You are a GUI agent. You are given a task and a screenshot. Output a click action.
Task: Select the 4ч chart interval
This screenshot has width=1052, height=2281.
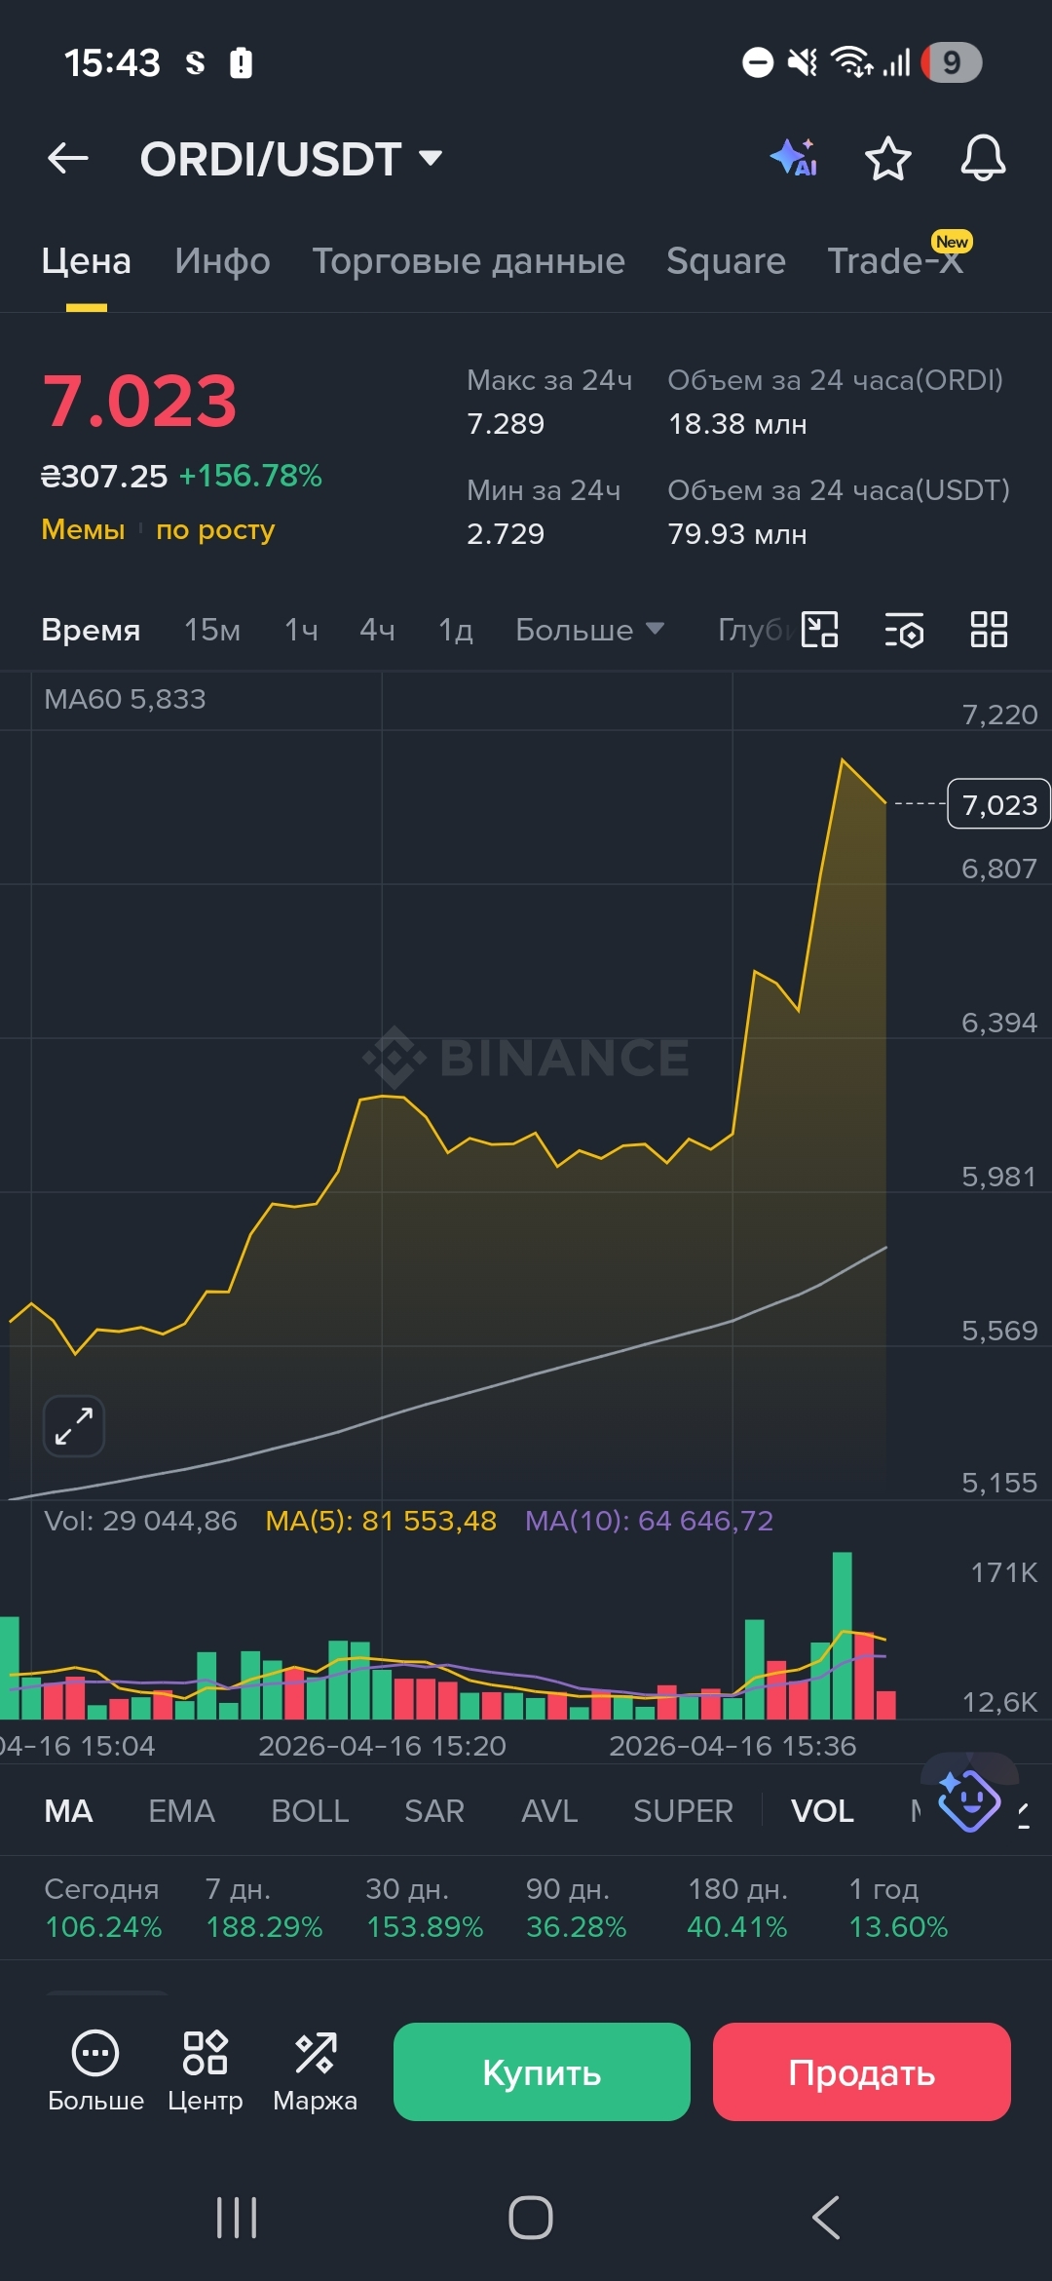coord(377,630)
